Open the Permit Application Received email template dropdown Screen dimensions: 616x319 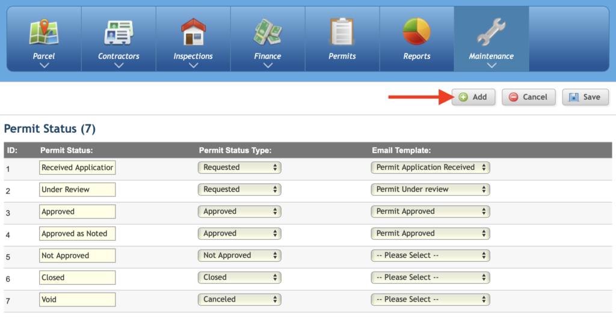[x=430, y=168]
